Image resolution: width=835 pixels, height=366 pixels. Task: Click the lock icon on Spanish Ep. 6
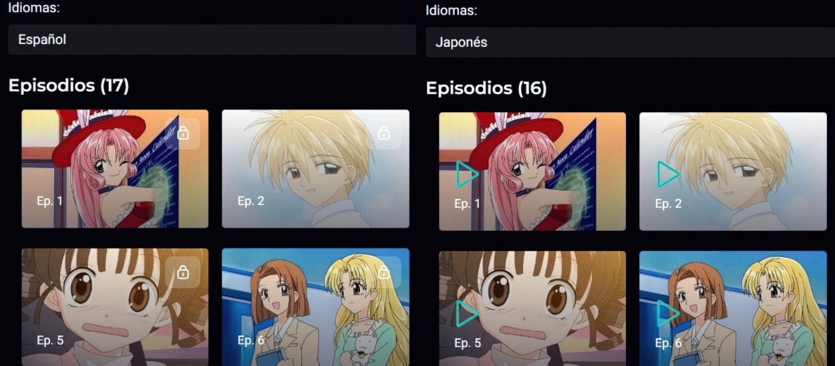click(383, 272)
